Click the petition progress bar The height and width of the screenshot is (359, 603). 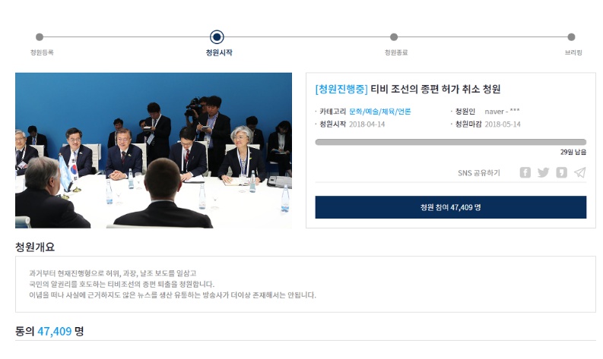451,142
